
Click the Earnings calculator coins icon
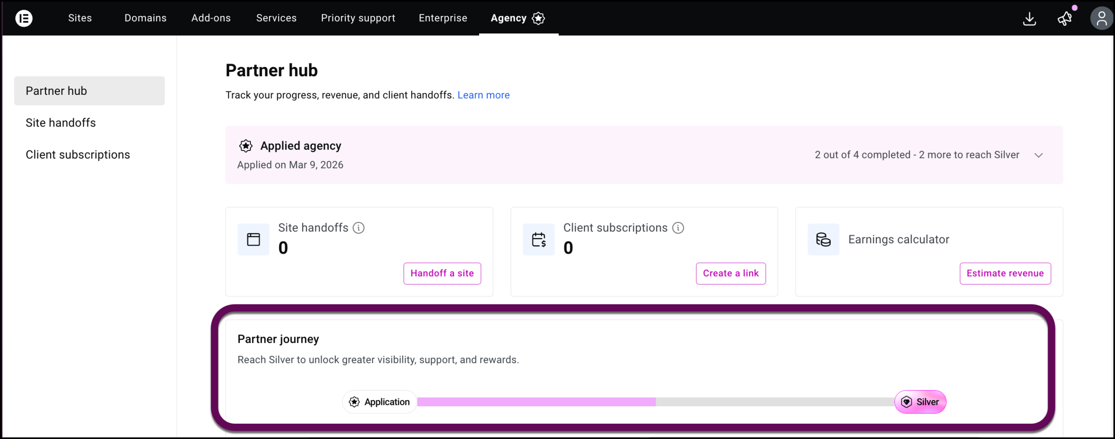tap(823, 240)
